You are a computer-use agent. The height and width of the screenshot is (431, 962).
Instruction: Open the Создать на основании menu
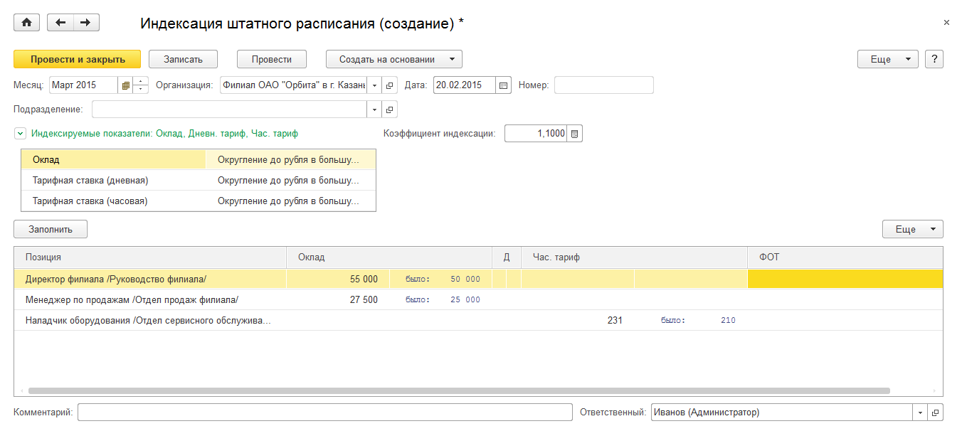point(393,59)
